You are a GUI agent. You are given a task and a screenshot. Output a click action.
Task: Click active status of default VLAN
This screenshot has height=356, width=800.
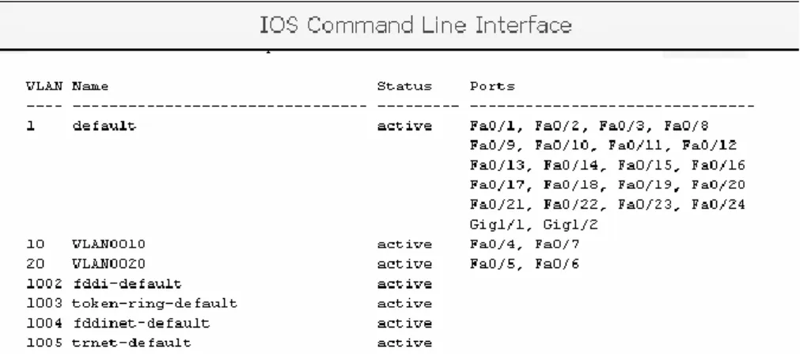pos(404,126)
